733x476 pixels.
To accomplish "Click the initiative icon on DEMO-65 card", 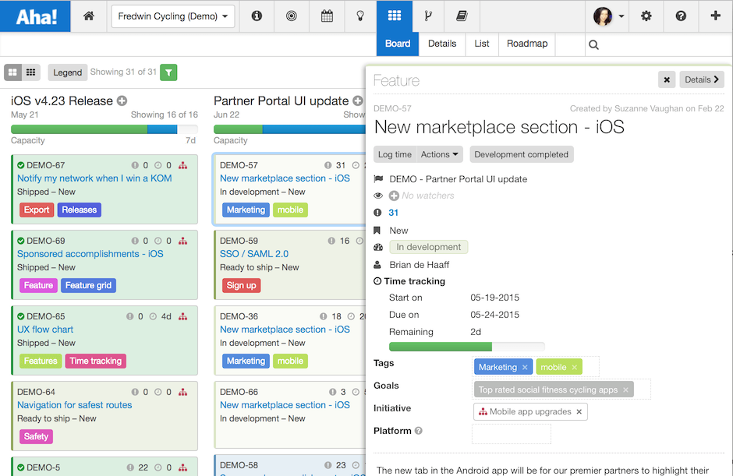I will (182, 317).
